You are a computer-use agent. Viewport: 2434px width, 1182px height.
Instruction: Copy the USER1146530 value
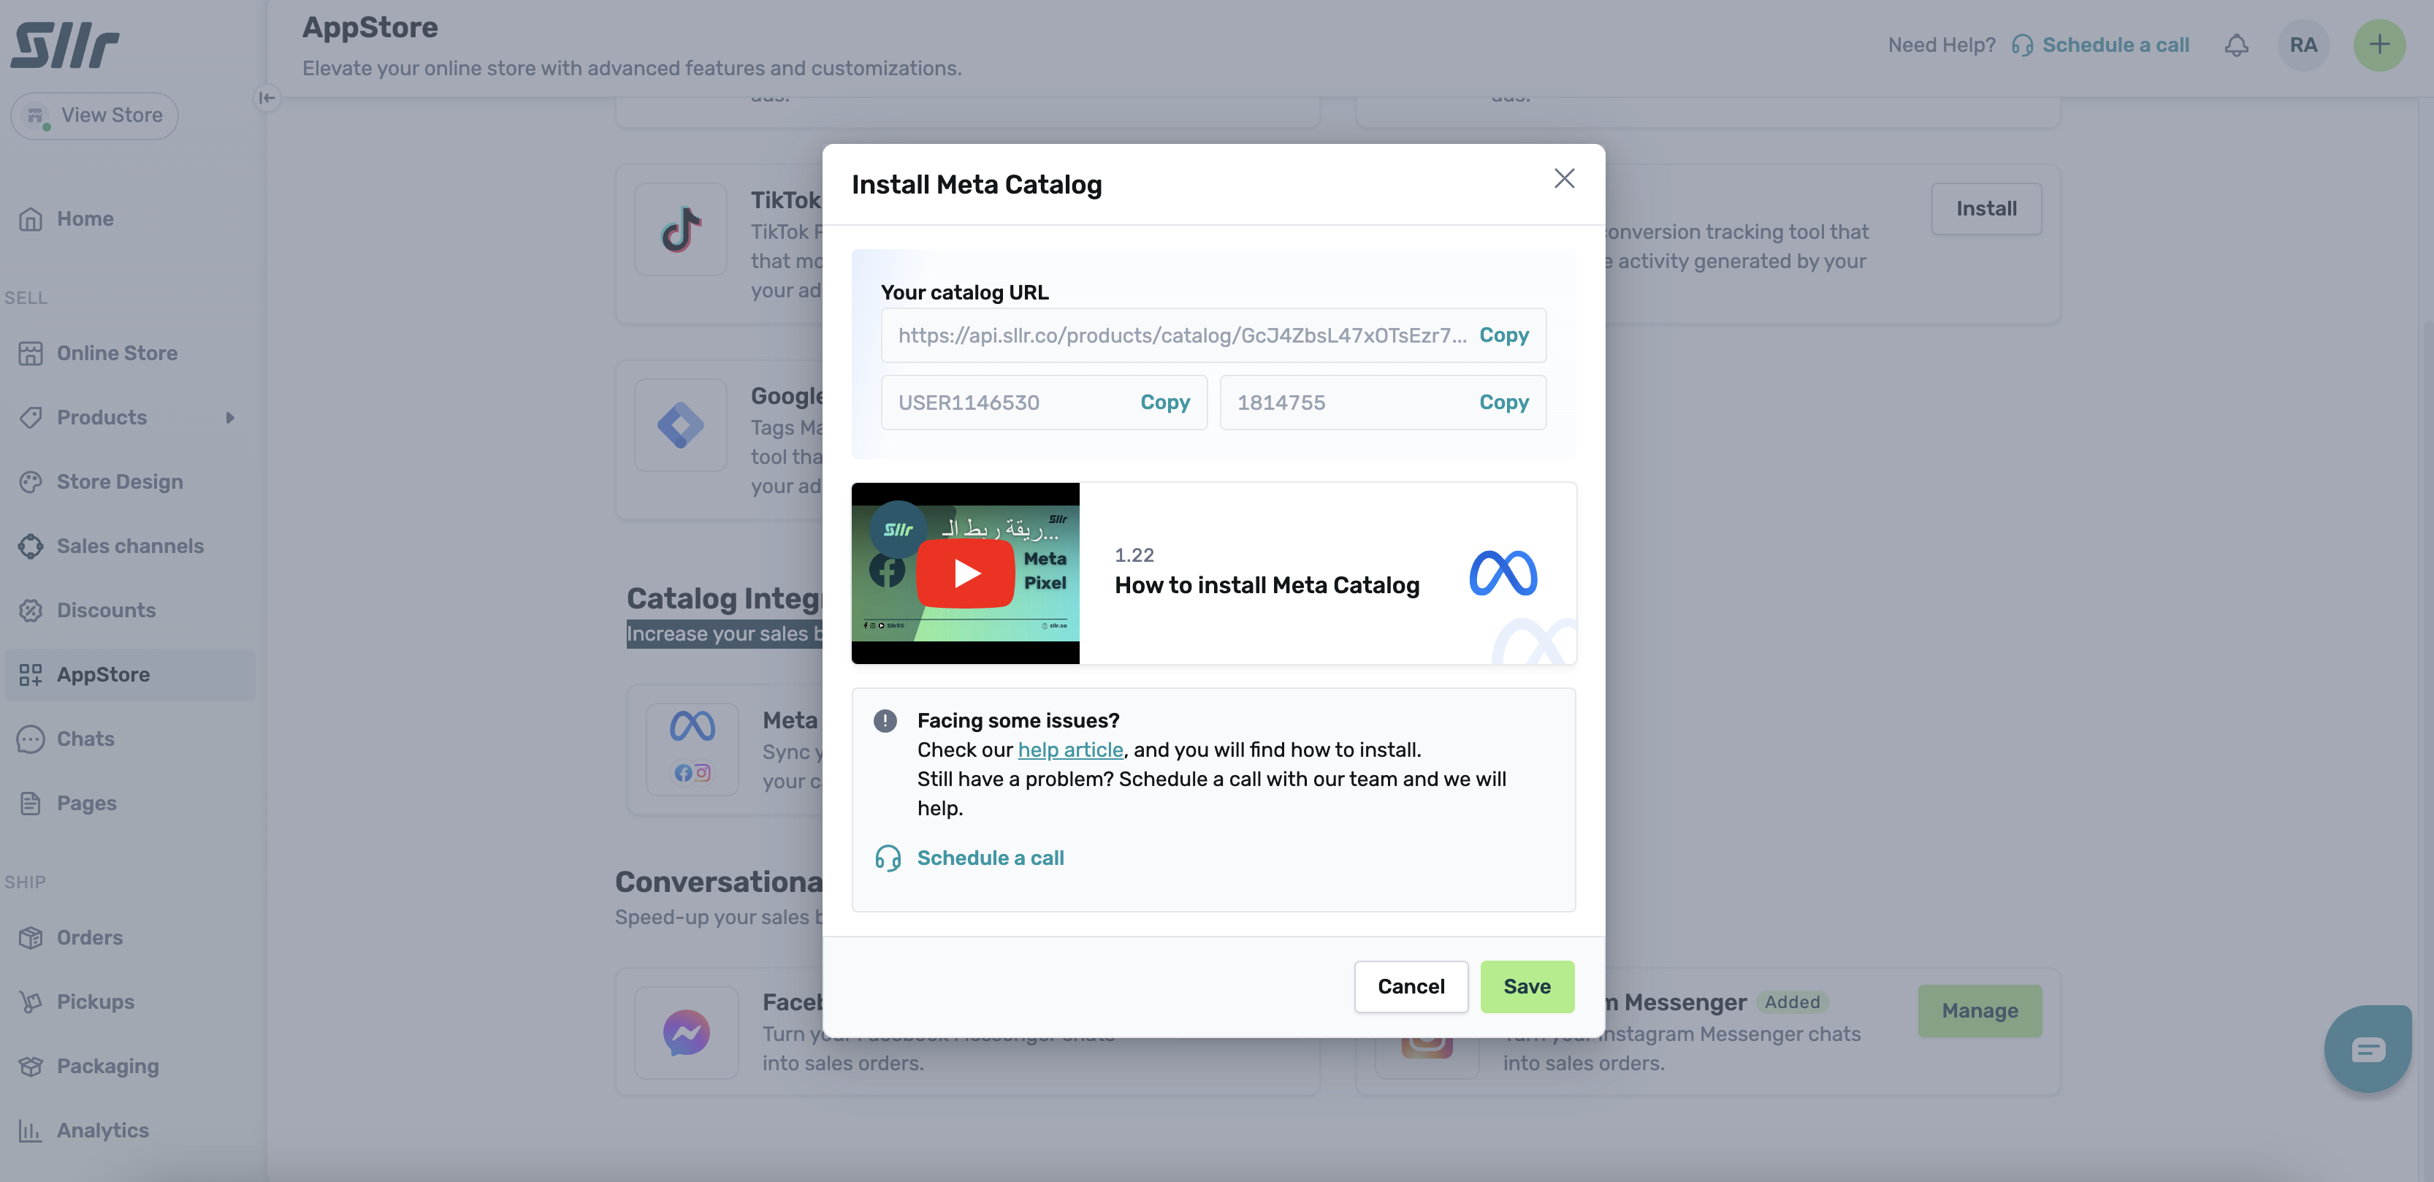(1164, 403)
